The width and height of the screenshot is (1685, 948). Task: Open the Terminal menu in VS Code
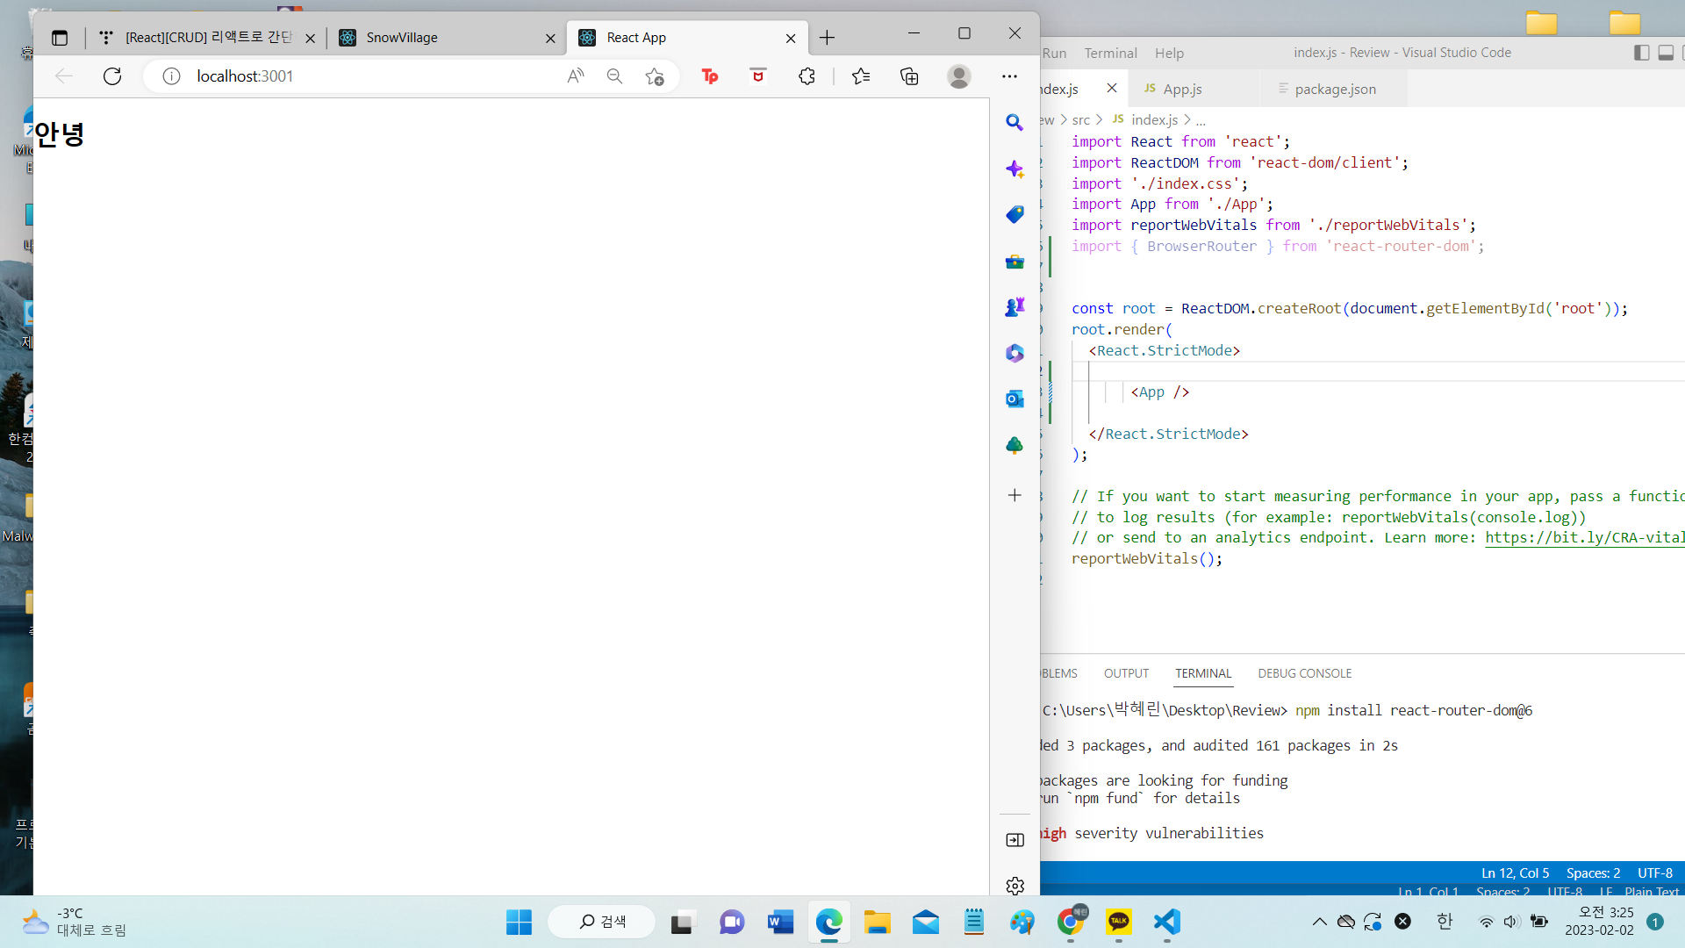tap(1110, 53)
